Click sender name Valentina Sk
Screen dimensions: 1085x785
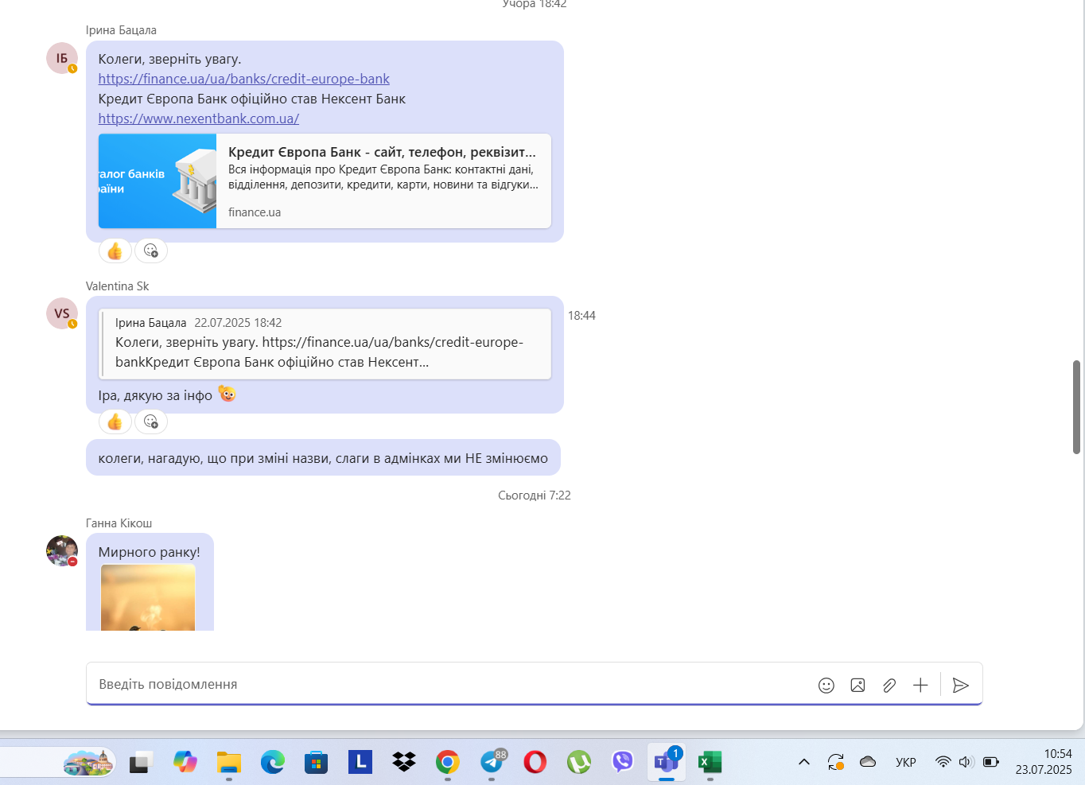point(118,286)
